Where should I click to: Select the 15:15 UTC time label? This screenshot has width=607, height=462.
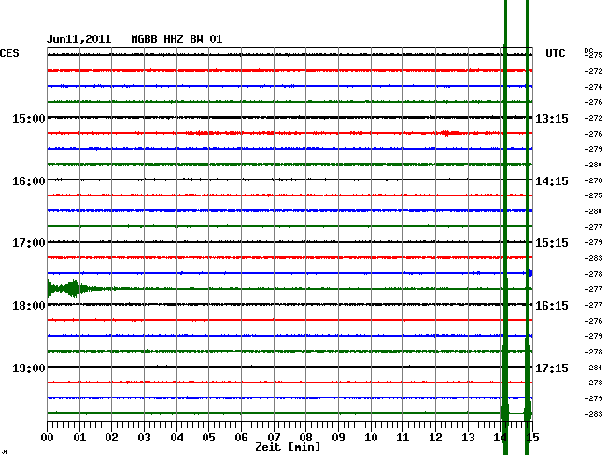[x=552, y=243]
